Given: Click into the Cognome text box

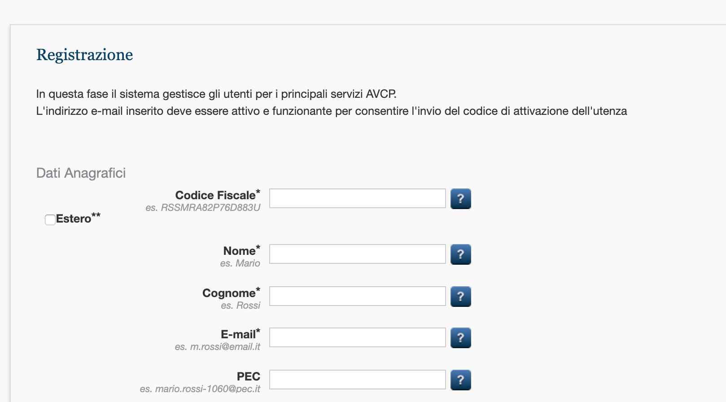Looking at the screenshot, I should [358, 296].
